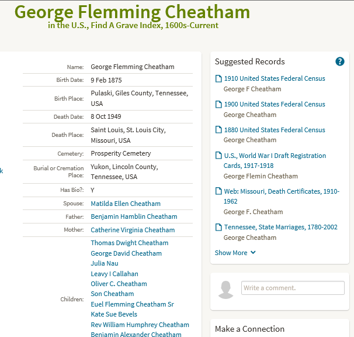Open child Euel Flemming Cheatham Sr link

(x=132, y=304)
